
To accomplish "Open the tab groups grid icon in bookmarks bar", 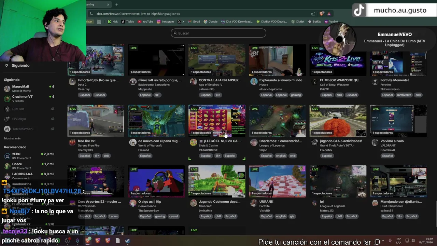I will pyautogui.click(x=99, y=22).
